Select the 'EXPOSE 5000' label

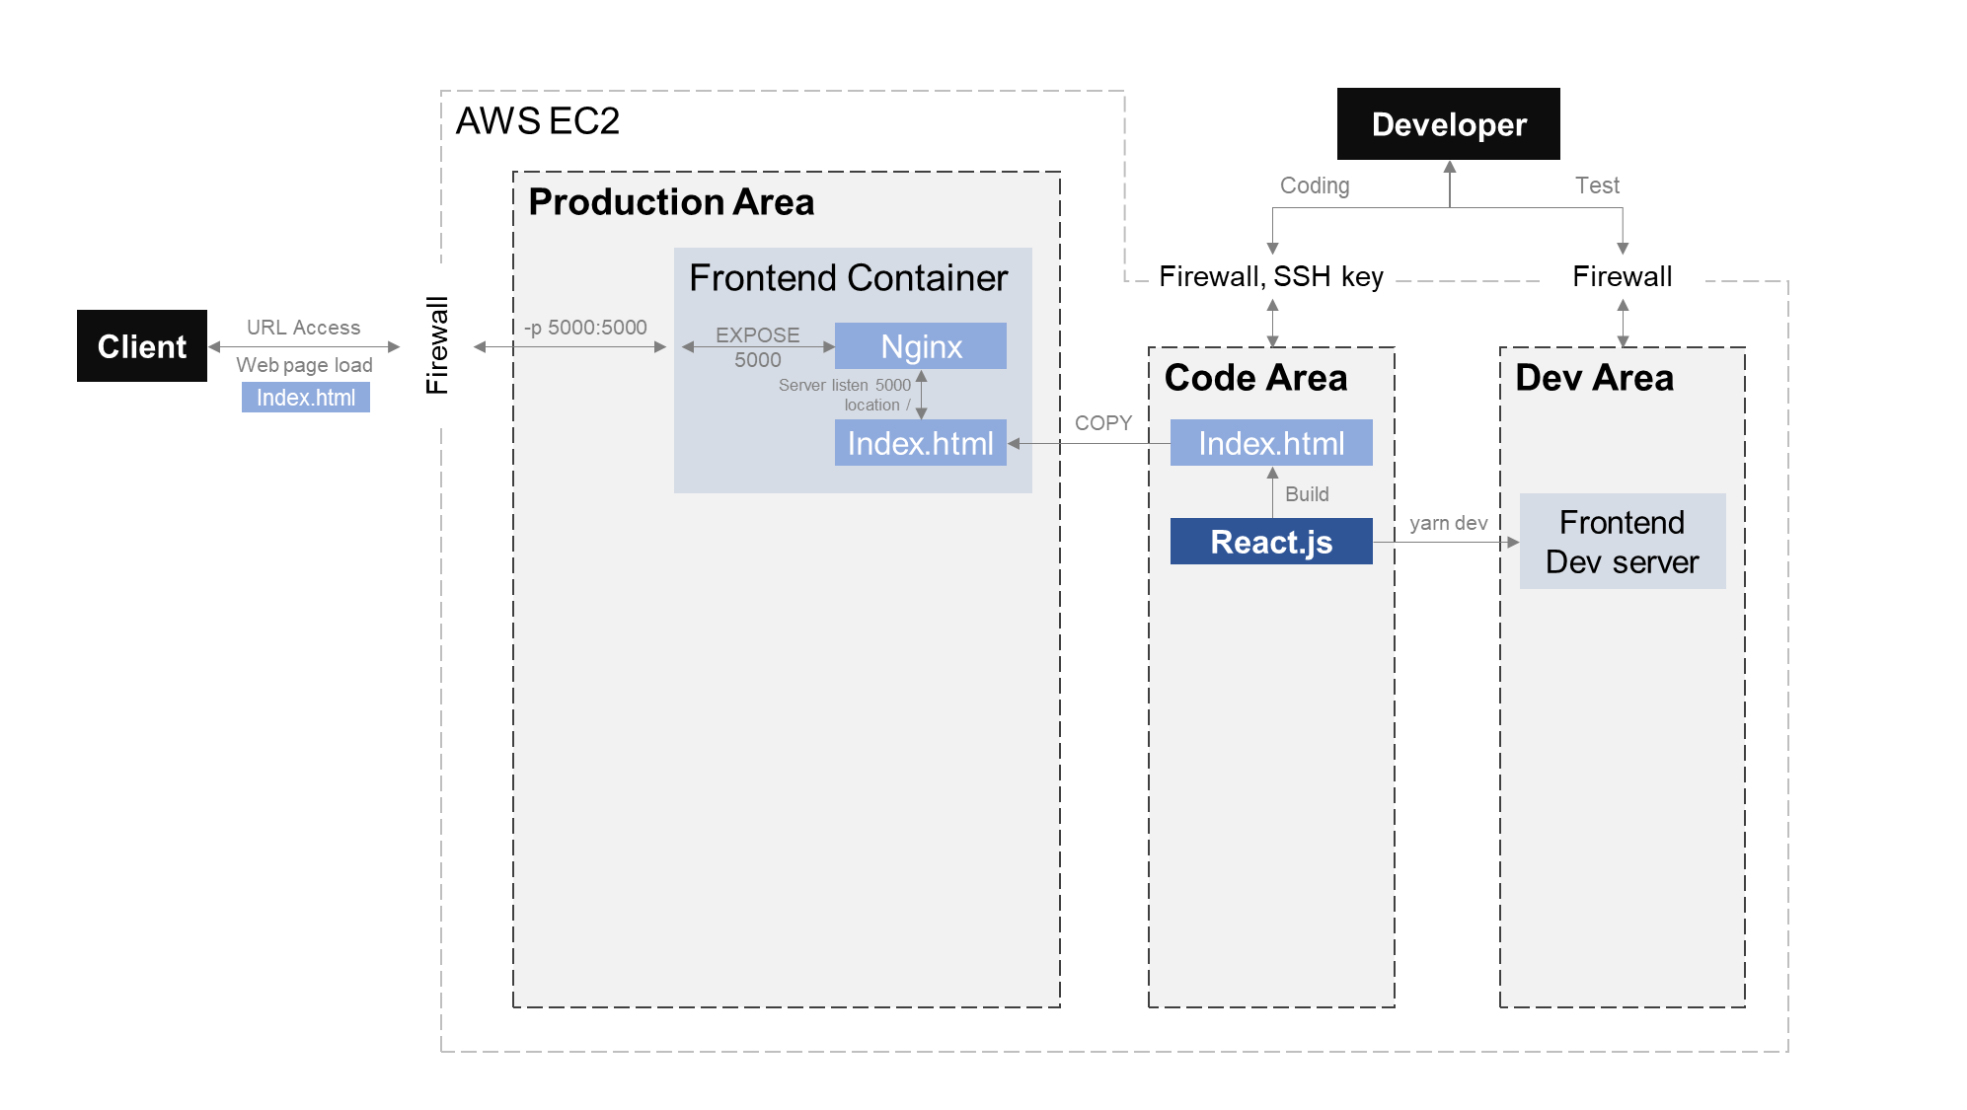click(x=757, y=347)
